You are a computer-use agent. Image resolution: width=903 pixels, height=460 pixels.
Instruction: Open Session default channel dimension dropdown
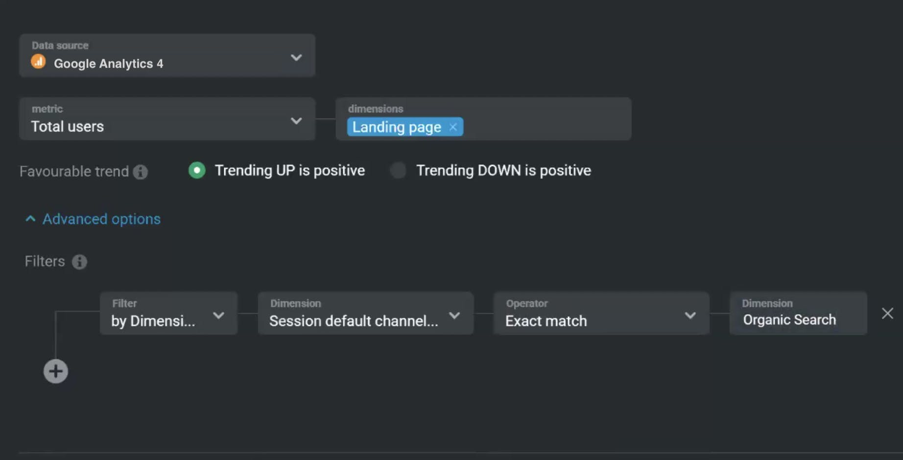click(x=365, y=313)
